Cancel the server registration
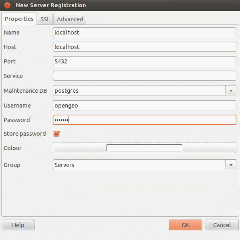Viewport: 240px width, 240px height. (x=222, y=225)
